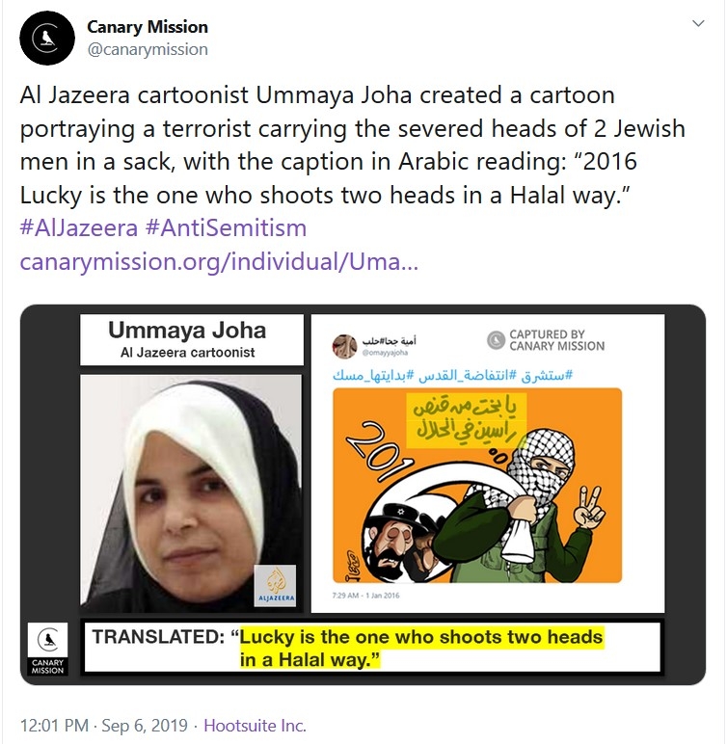727x744 pixels.
Task: Click the highlighted translated caption text
Action: pos(421,649)
